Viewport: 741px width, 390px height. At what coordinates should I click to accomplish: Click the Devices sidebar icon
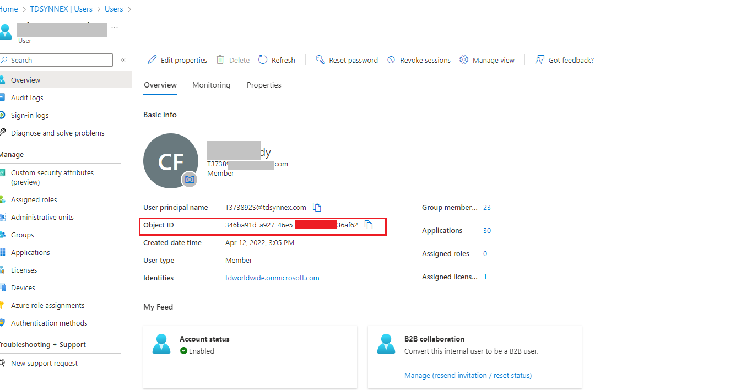point(3,288)
